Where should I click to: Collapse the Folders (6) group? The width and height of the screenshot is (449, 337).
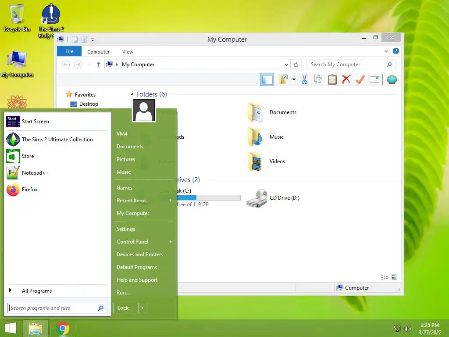pyautogui.click(x=132, y=94)
